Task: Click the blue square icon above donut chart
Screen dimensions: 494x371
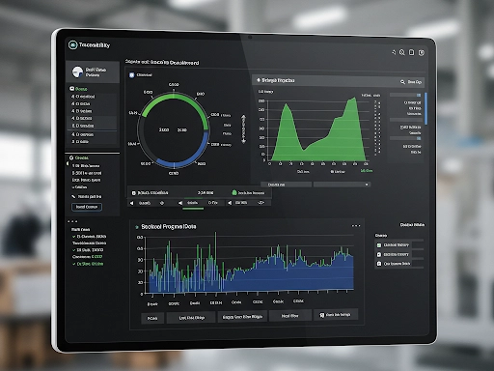Action: pos(131,75)
